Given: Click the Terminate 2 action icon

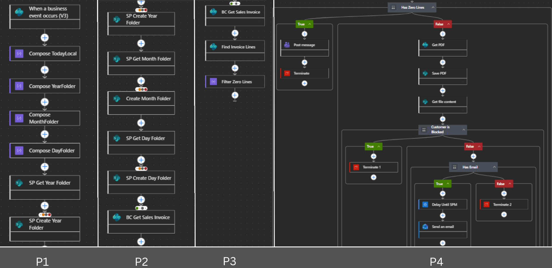Looking at the screenshot, I should coord(486,204).
